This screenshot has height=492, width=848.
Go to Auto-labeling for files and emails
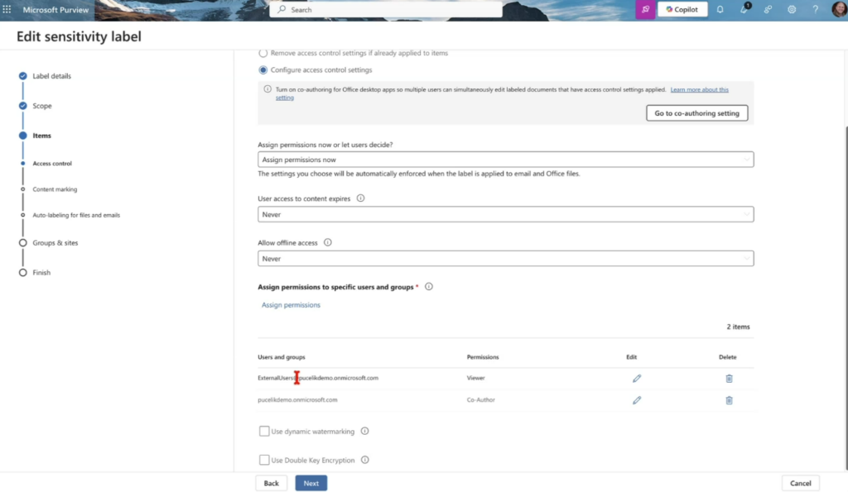(x=76, y=215)
